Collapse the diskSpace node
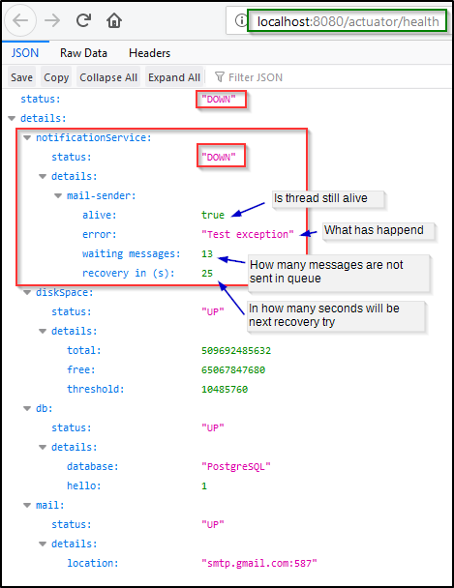 click(x=27, y=292)
